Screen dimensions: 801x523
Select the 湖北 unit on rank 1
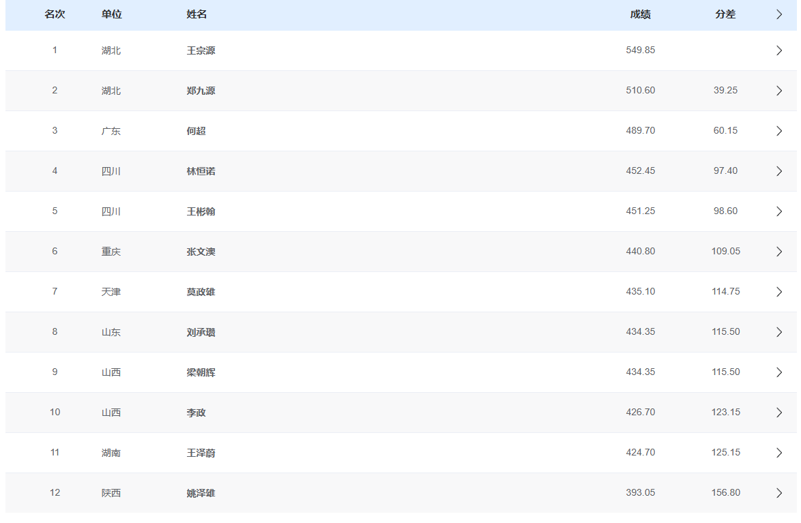click(111, 50)
